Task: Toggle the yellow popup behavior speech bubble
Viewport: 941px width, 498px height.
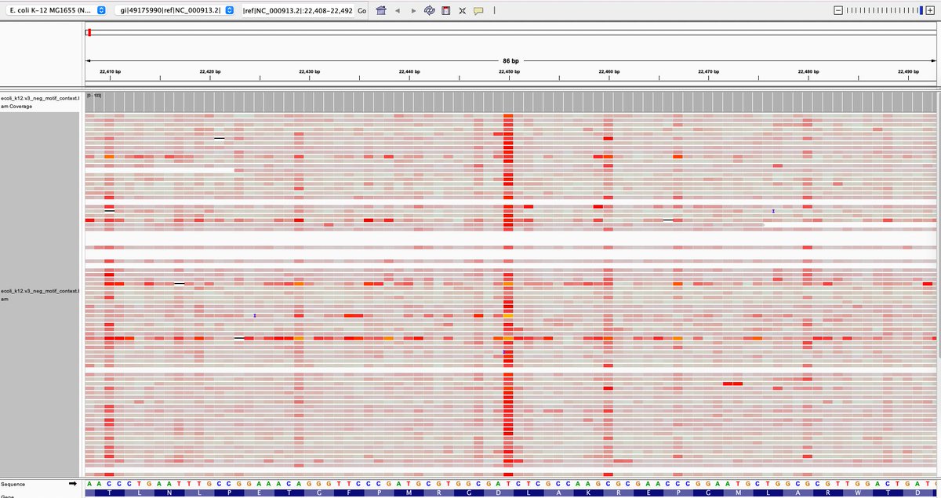Action: pyautogui.click(x=478, y=11)
